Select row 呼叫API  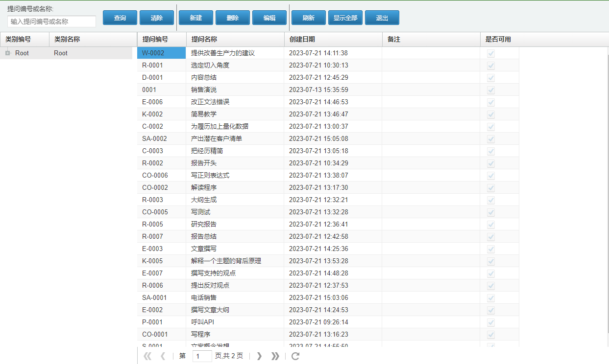tap(328, 322)
